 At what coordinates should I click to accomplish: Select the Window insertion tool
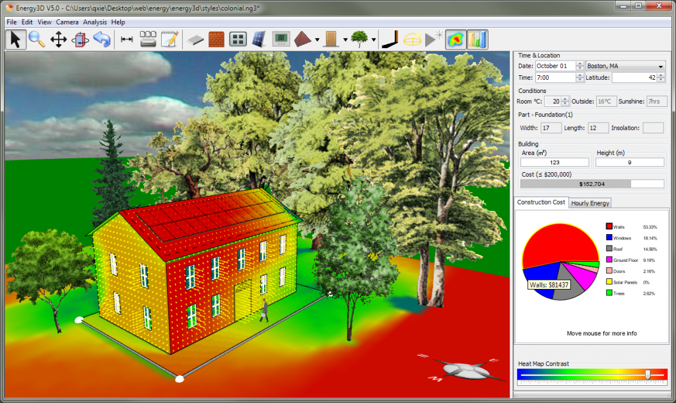click(238, 40)
